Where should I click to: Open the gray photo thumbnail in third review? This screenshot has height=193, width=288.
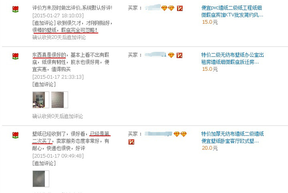pos(41,179)
